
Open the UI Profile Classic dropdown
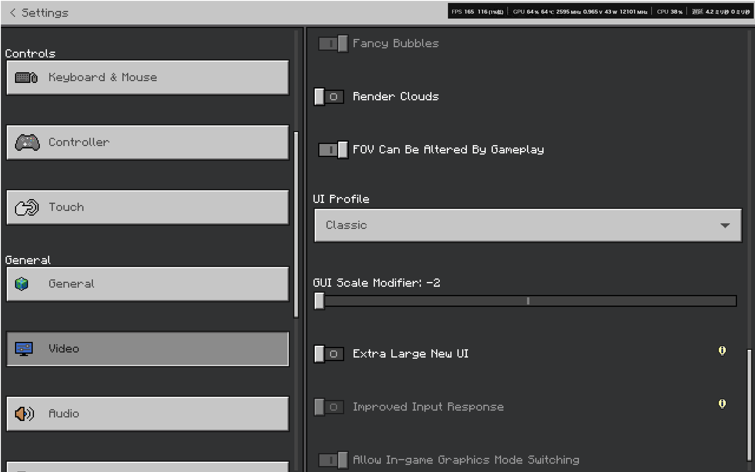point(527,225)
